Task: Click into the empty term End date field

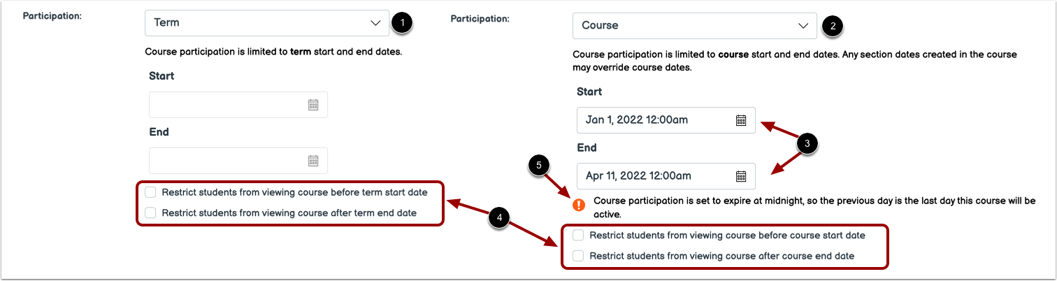Action: tap(227, 161)
